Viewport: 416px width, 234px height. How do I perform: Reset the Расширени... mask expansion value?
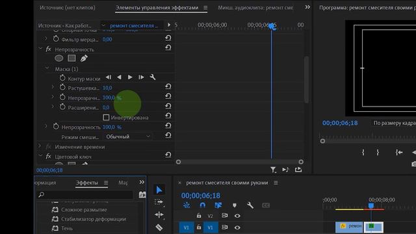[x=168, y=106]
